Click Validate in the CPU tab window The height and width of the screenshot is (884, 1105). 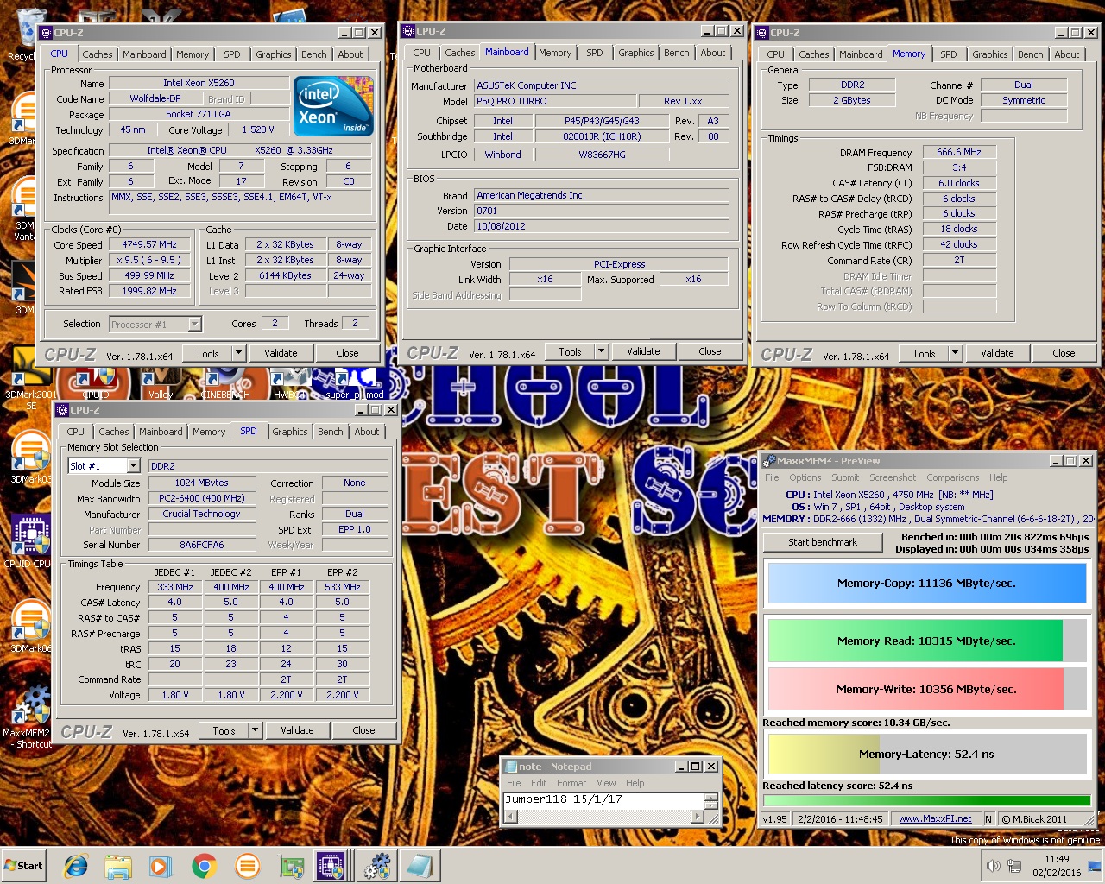281,353
